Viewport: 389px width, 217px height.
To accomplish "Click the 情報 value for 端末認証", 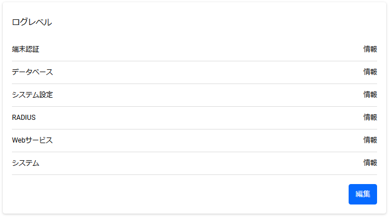I will click(370, 49).
